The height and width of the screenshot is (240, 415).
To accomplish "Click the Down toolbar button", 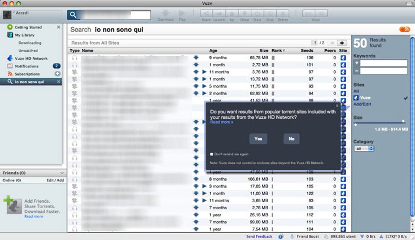I will pos(245,13).
